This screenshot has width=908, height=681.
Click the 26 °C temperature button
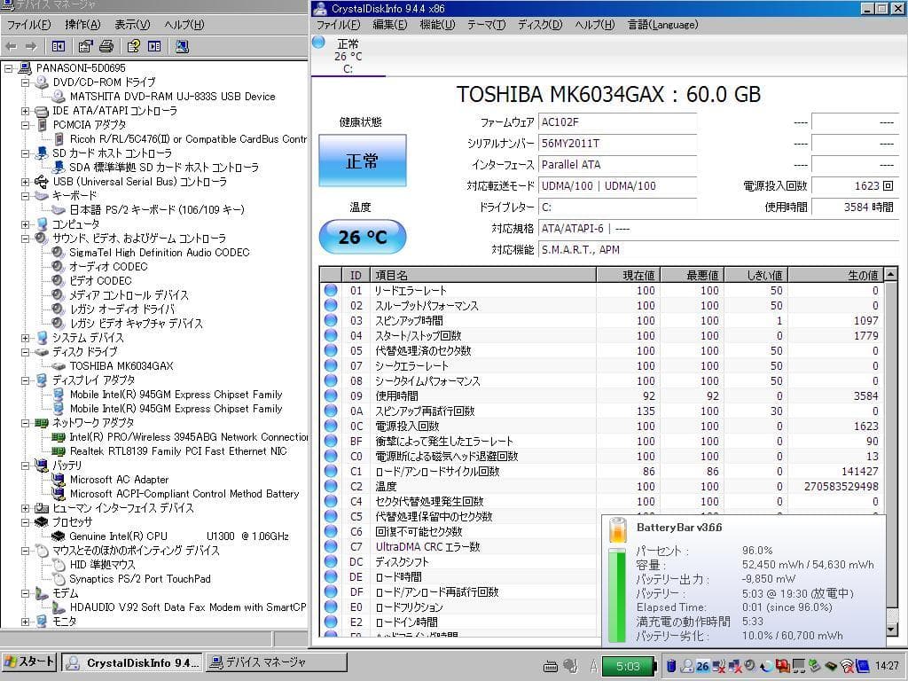tap(363, 237)
